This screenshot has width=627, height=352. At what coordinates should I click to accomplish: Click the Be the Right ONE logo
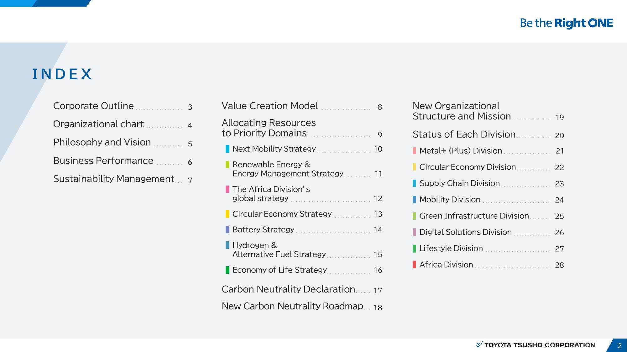tap(566, 23)
